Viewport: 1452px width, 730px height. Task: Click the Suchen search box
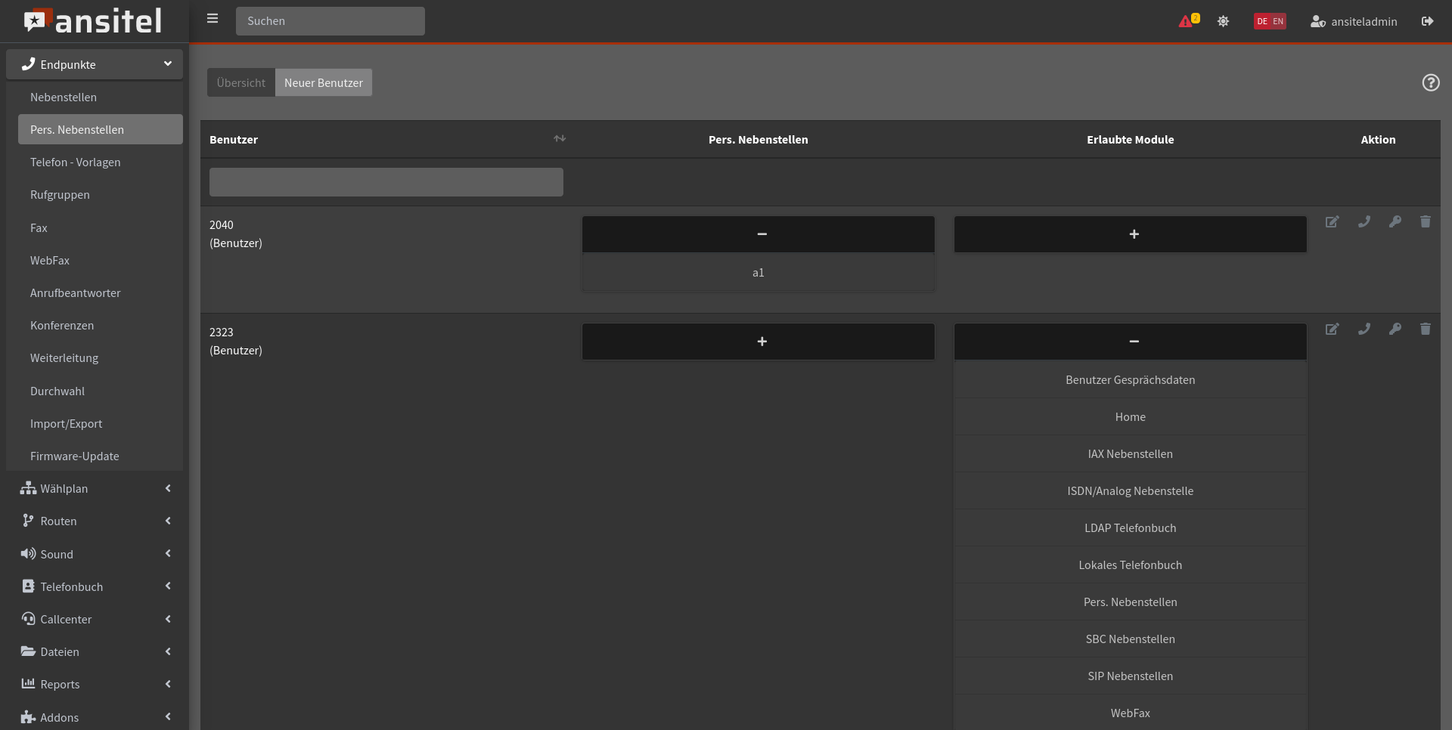tap(330, 21)
